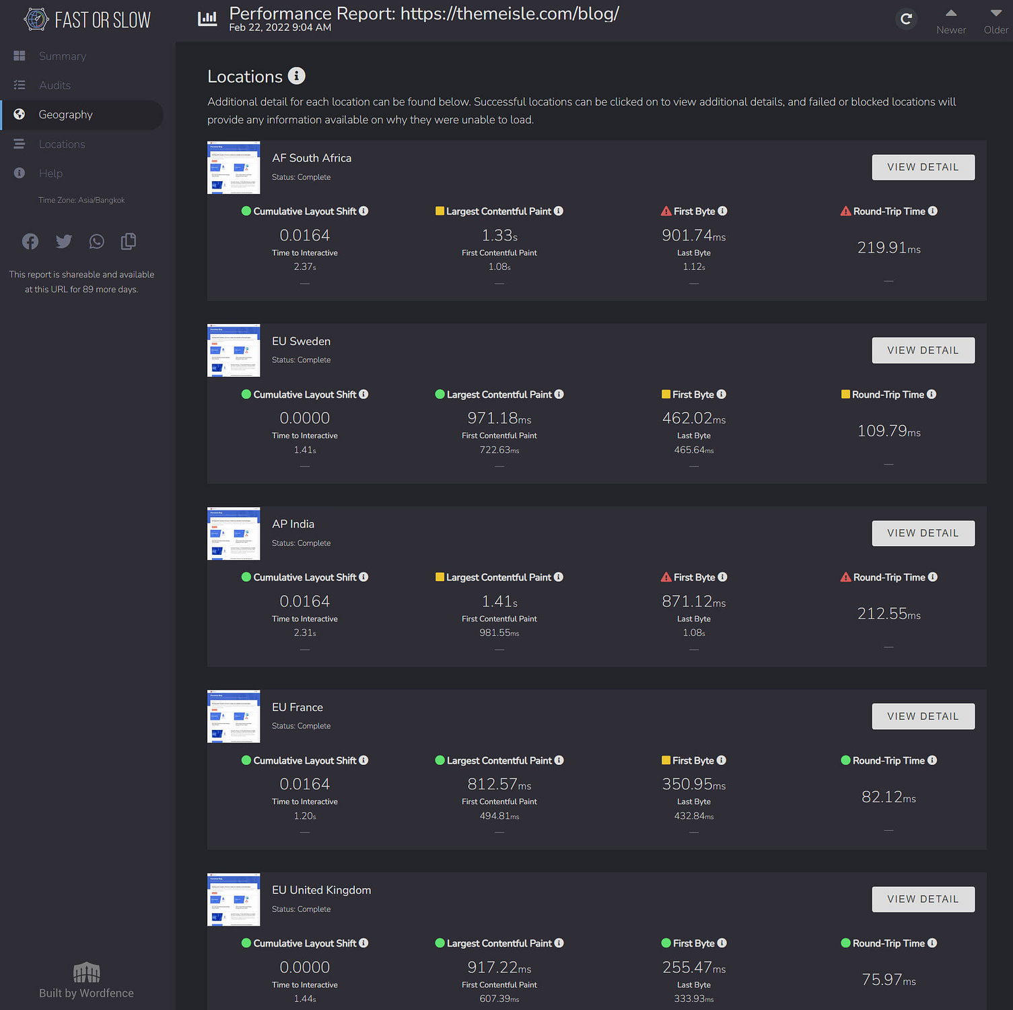Click France First Byte info icon
The height and width of the screenshot is (1010, 1013).
722,760
